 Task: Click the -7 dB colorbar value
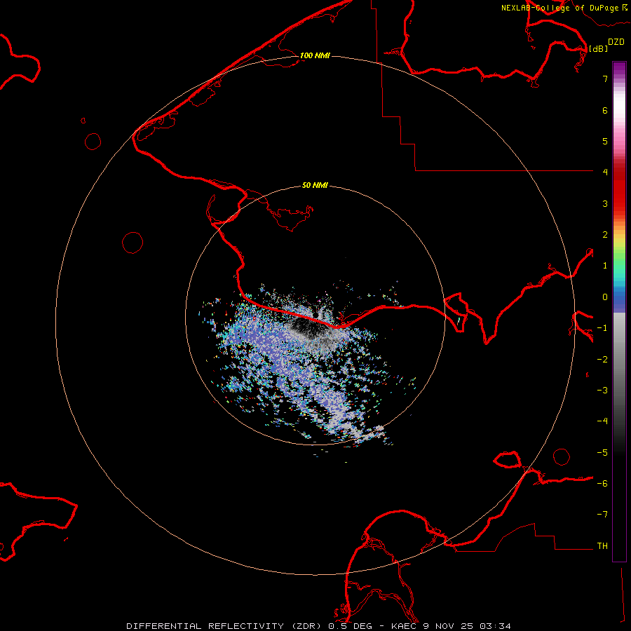[x=602, y=515]
